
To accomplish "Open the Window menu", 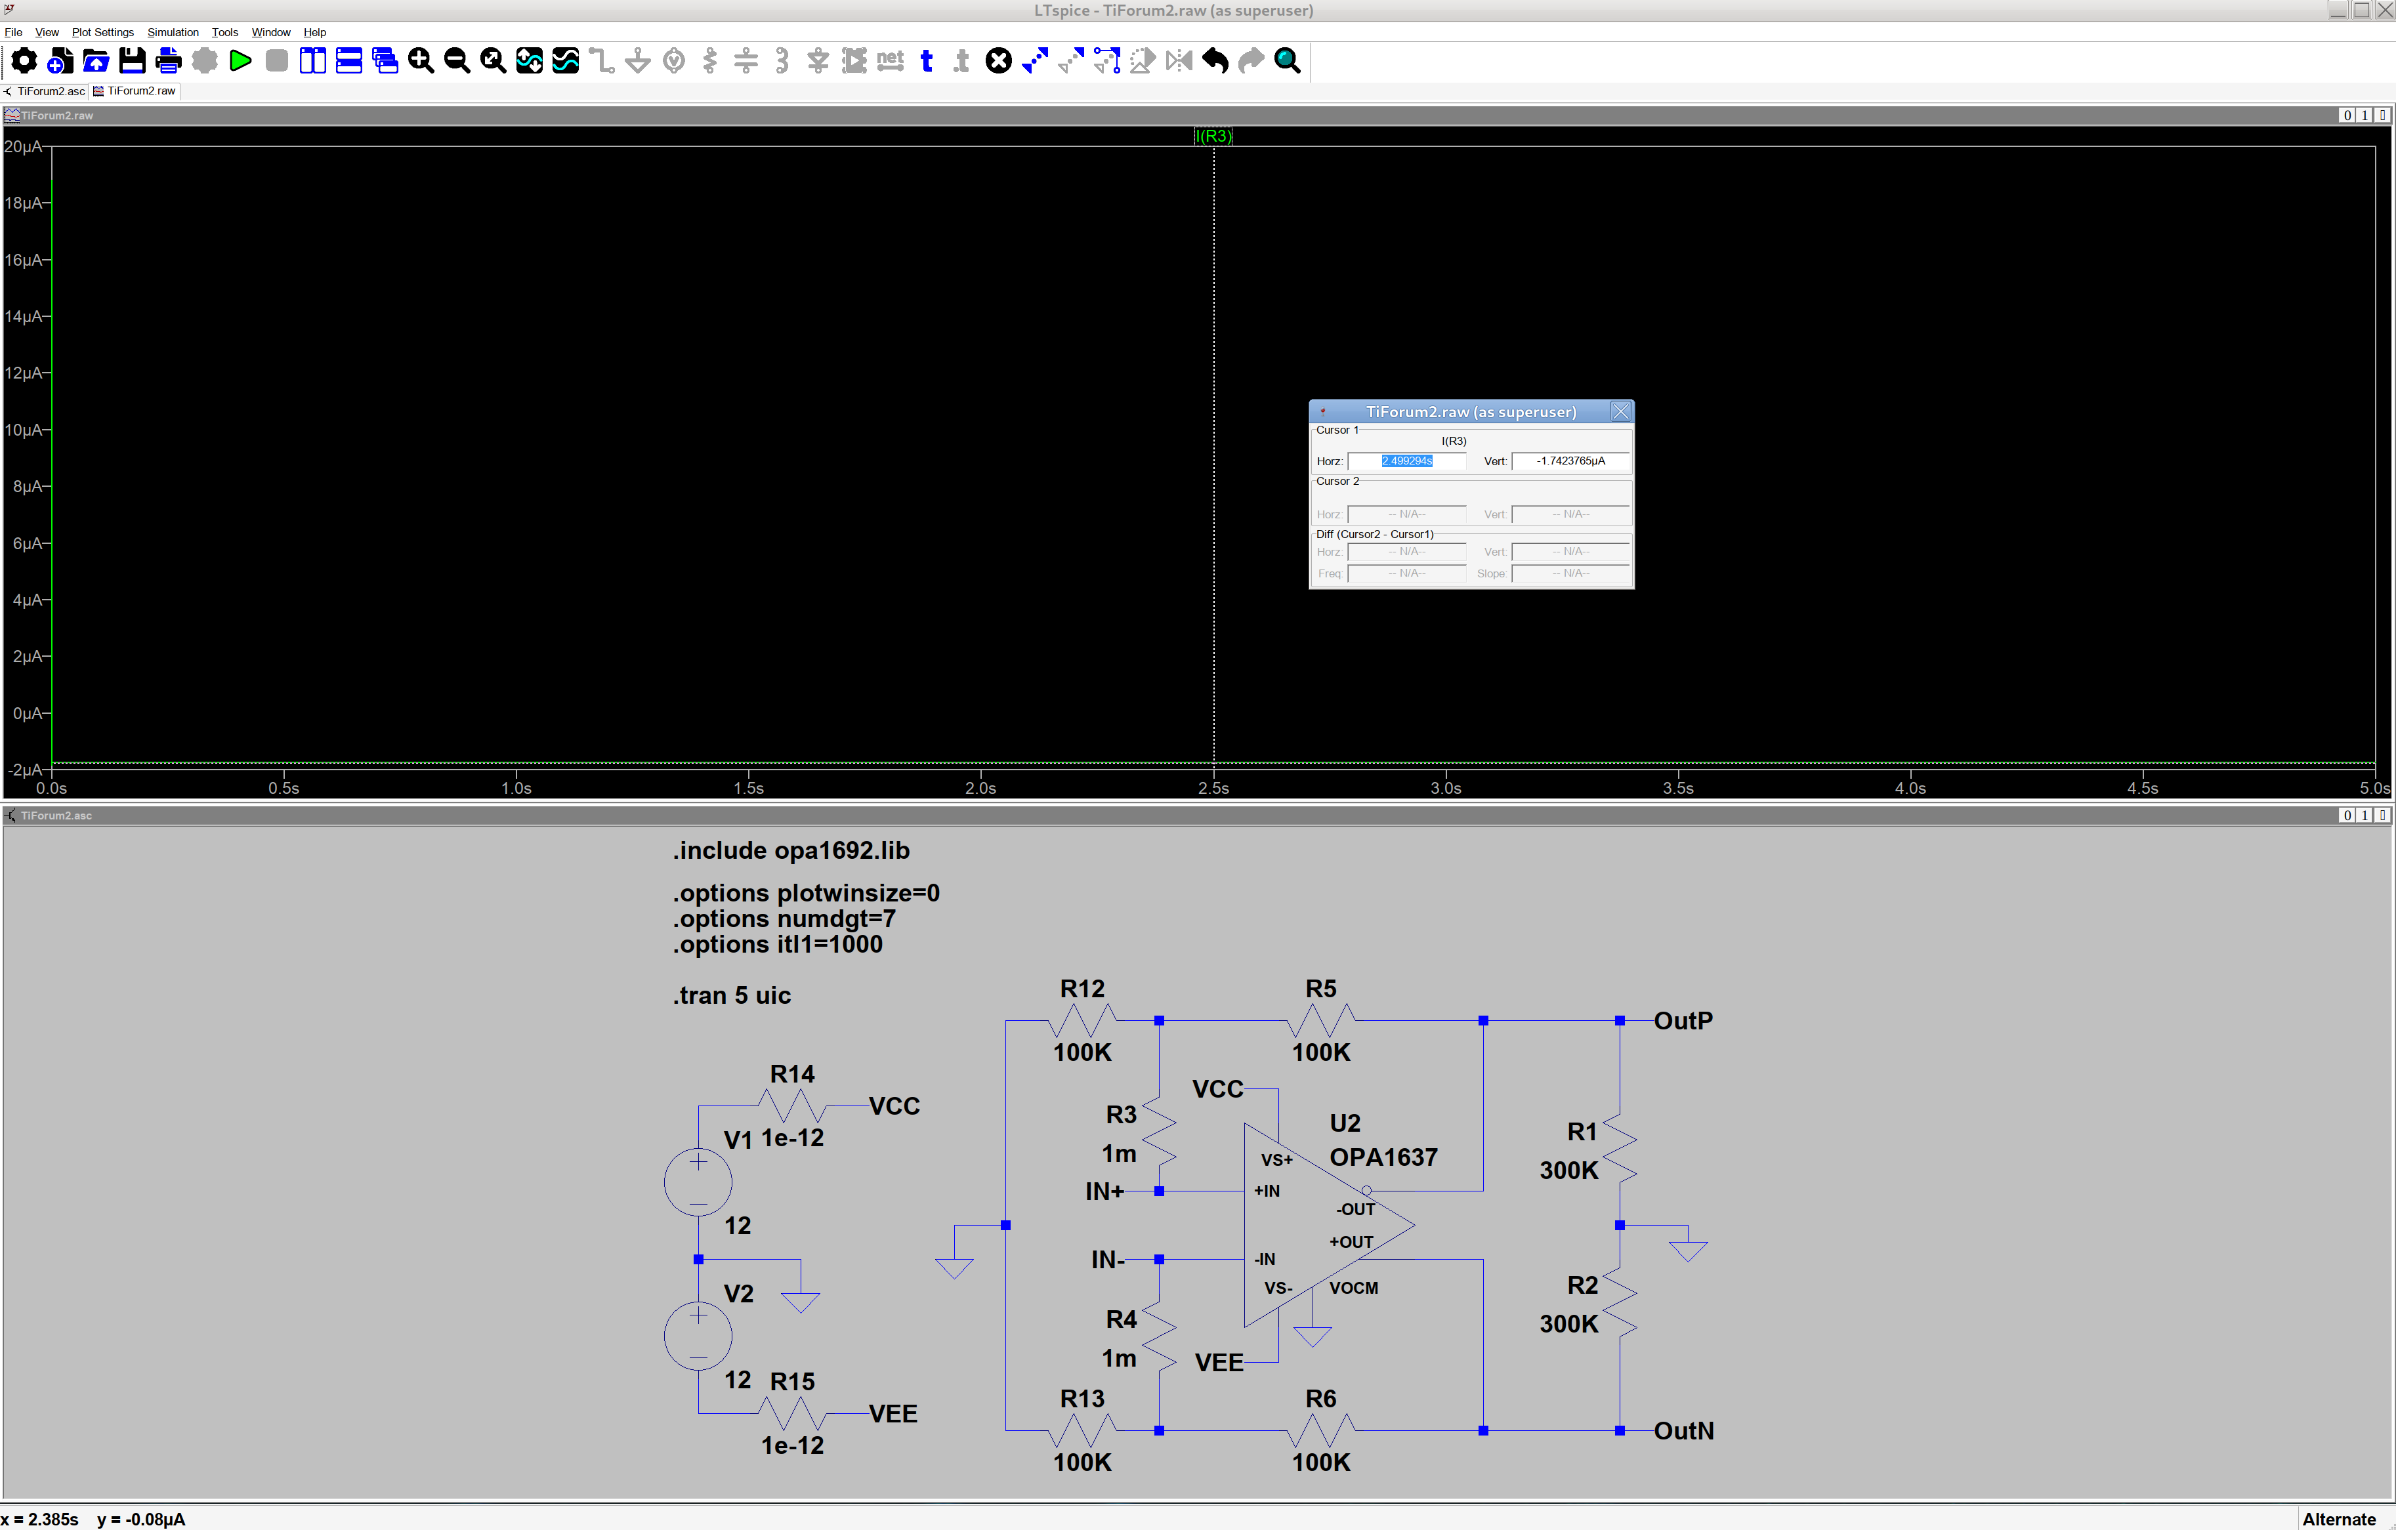I will tap(270, 32).
